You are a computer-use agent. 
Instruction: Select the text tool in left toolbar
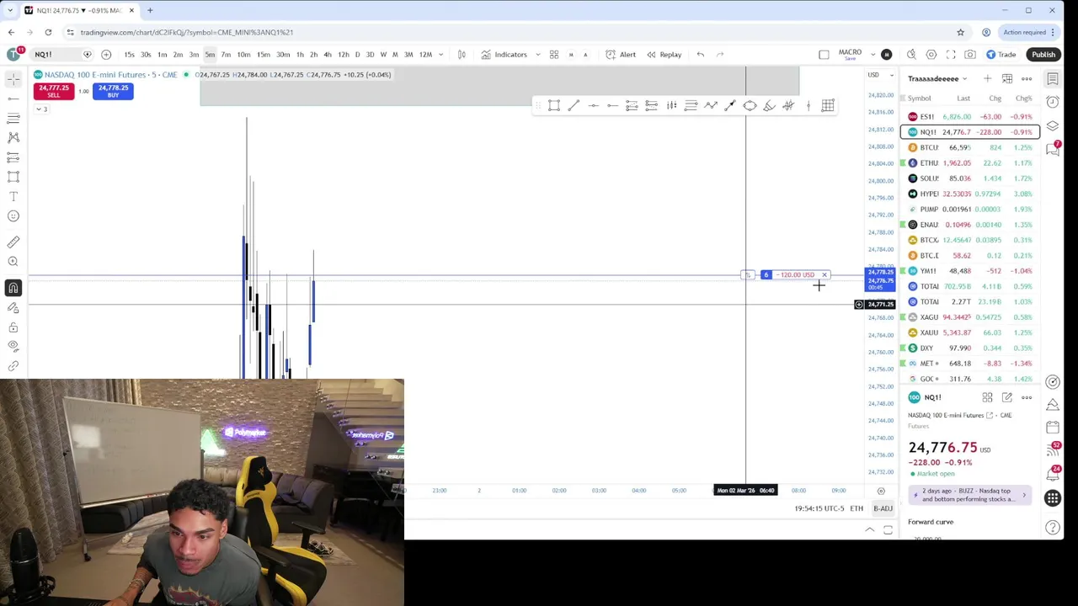pyautogui.click(x=13, y=196)
